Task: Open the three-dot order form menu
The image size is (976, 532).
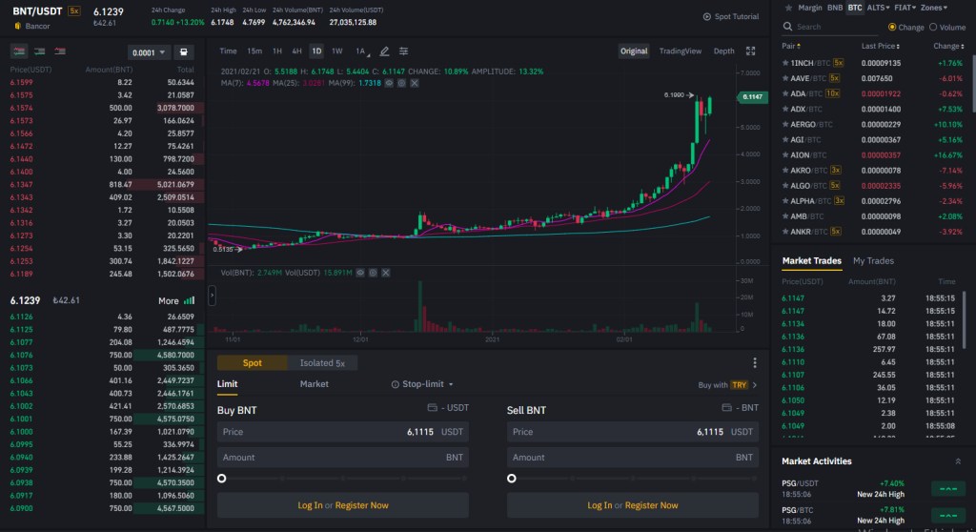Action: [x=755, y=362]
